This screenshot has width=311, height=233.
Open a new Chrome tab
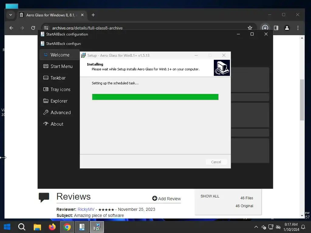pyautogui.click(x=93, y=15)
